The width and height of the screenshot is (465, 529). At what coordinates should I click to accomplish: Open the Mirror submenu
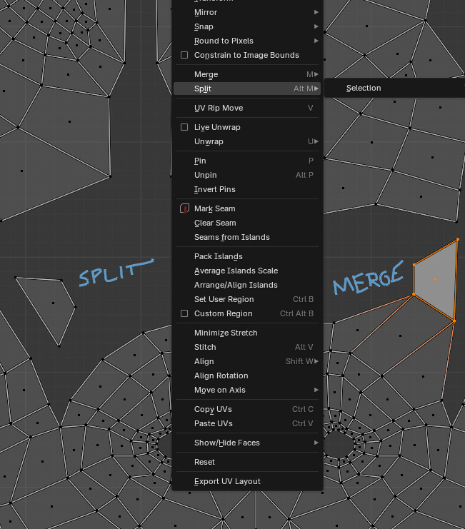(x=247, y=12)
